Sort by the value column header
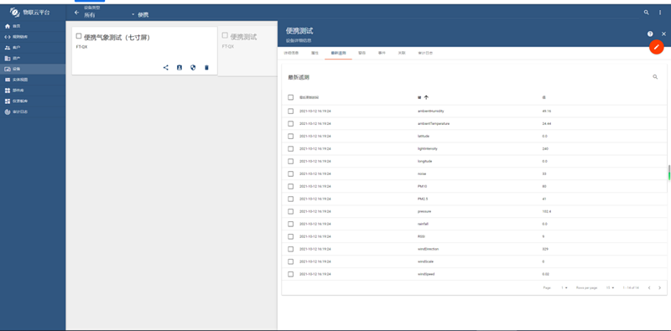 [544, 97]
